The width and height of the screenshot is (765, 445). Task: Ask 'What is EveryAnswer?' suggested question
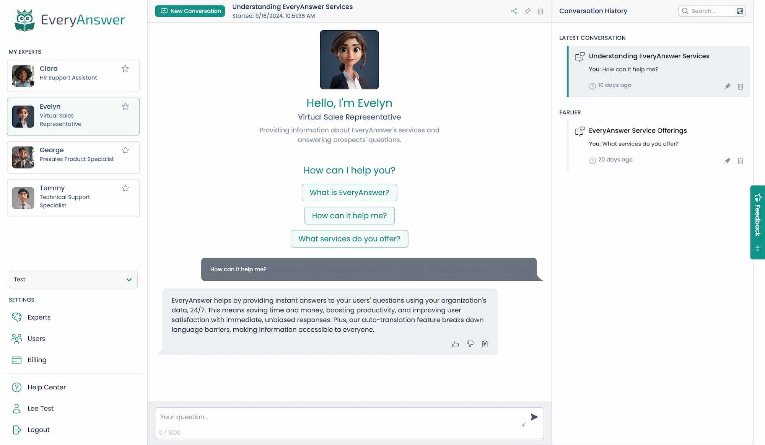pyautogui.click(x=349, y=192)
